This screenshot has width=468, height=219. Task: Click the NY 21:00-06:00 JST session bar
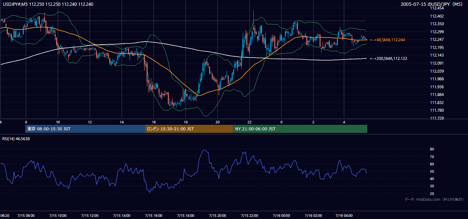click(x=300, y=129)
